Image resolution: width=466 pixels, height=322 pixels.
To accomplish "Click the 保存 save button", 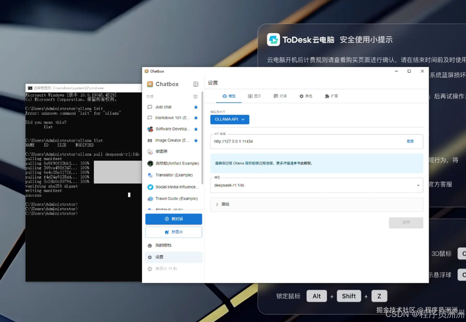I will click(406, 223).
